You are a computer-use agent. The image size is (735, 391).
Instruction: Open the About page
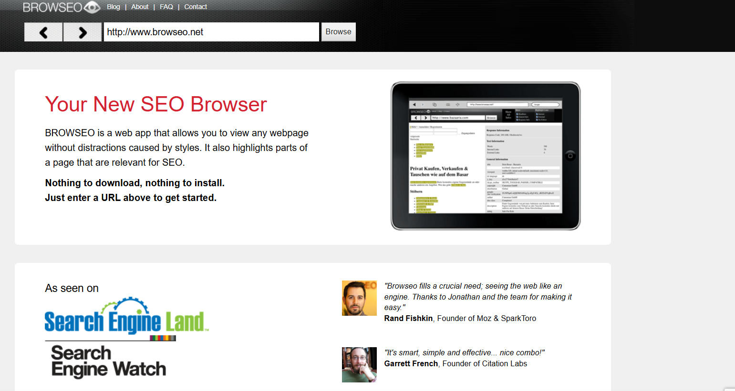pos(140,7)
